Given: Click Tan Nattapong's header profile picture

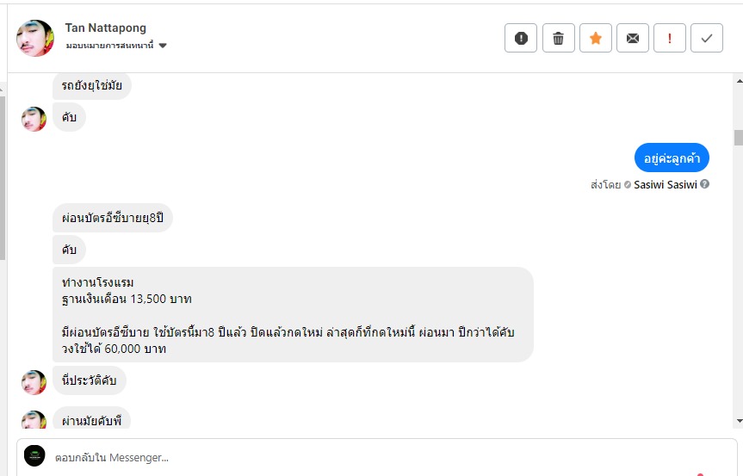Looking at the screenshot, I should [35, 38].
